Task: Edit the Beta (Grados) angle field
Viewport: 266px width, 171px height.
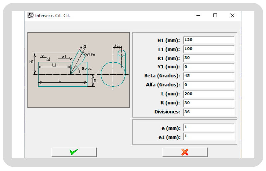Action: click(x=208, y=76)
